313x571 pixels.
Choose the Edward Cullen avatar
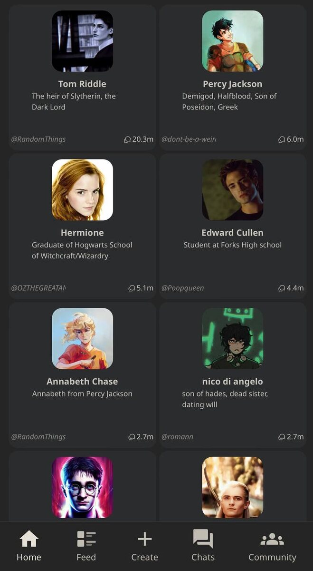tap(233, 190)
